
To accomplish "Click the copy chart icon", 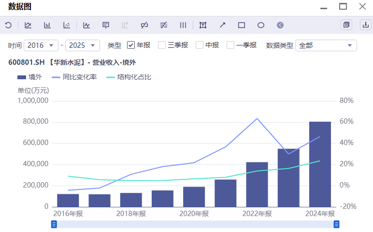I will click(346, 25).
